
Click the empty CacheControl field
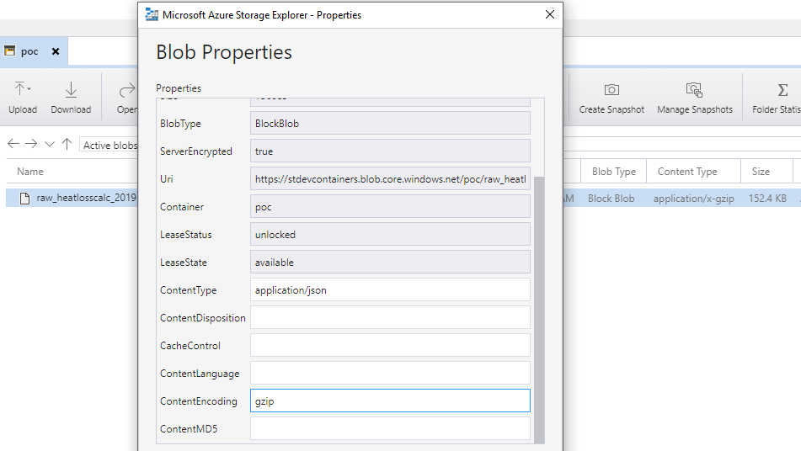tap(390, 345)
